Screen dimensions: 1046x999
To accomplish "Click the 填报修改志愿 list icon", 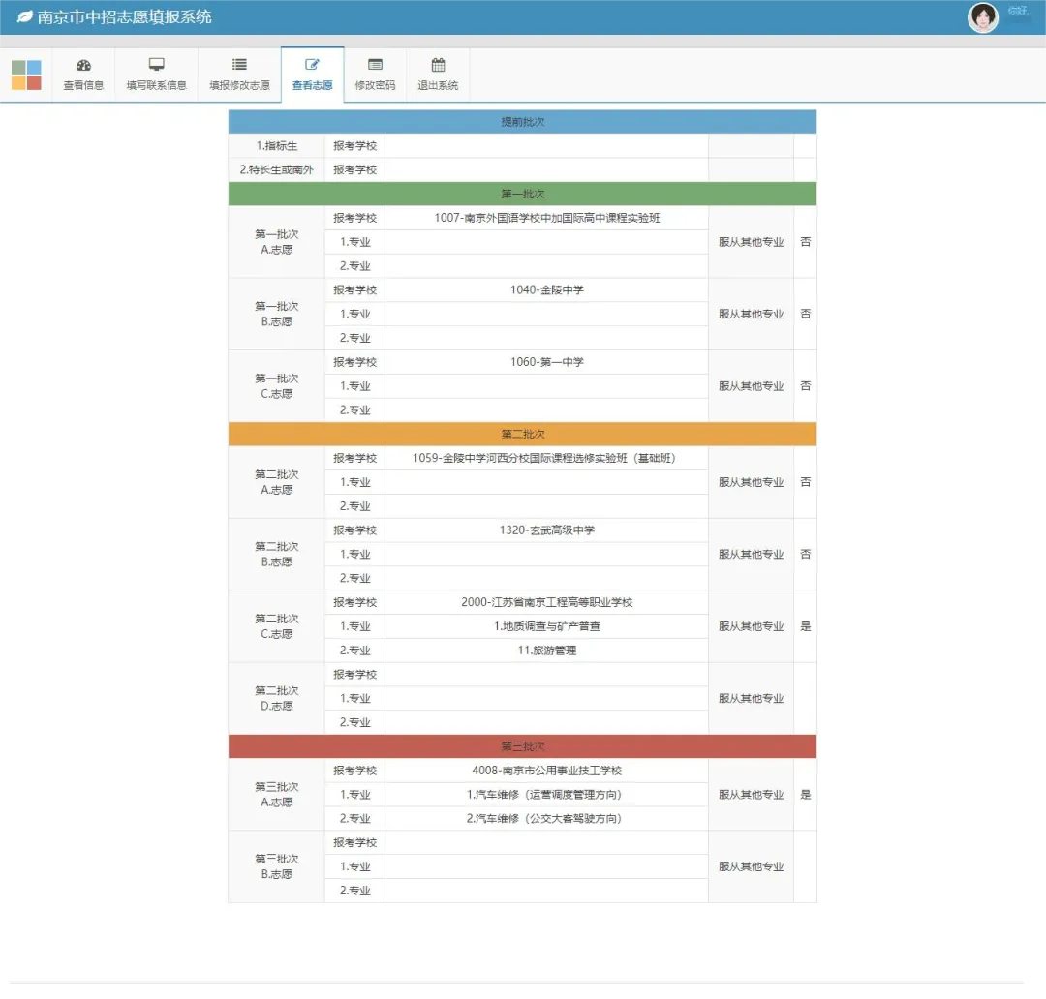I will point(239,65).
